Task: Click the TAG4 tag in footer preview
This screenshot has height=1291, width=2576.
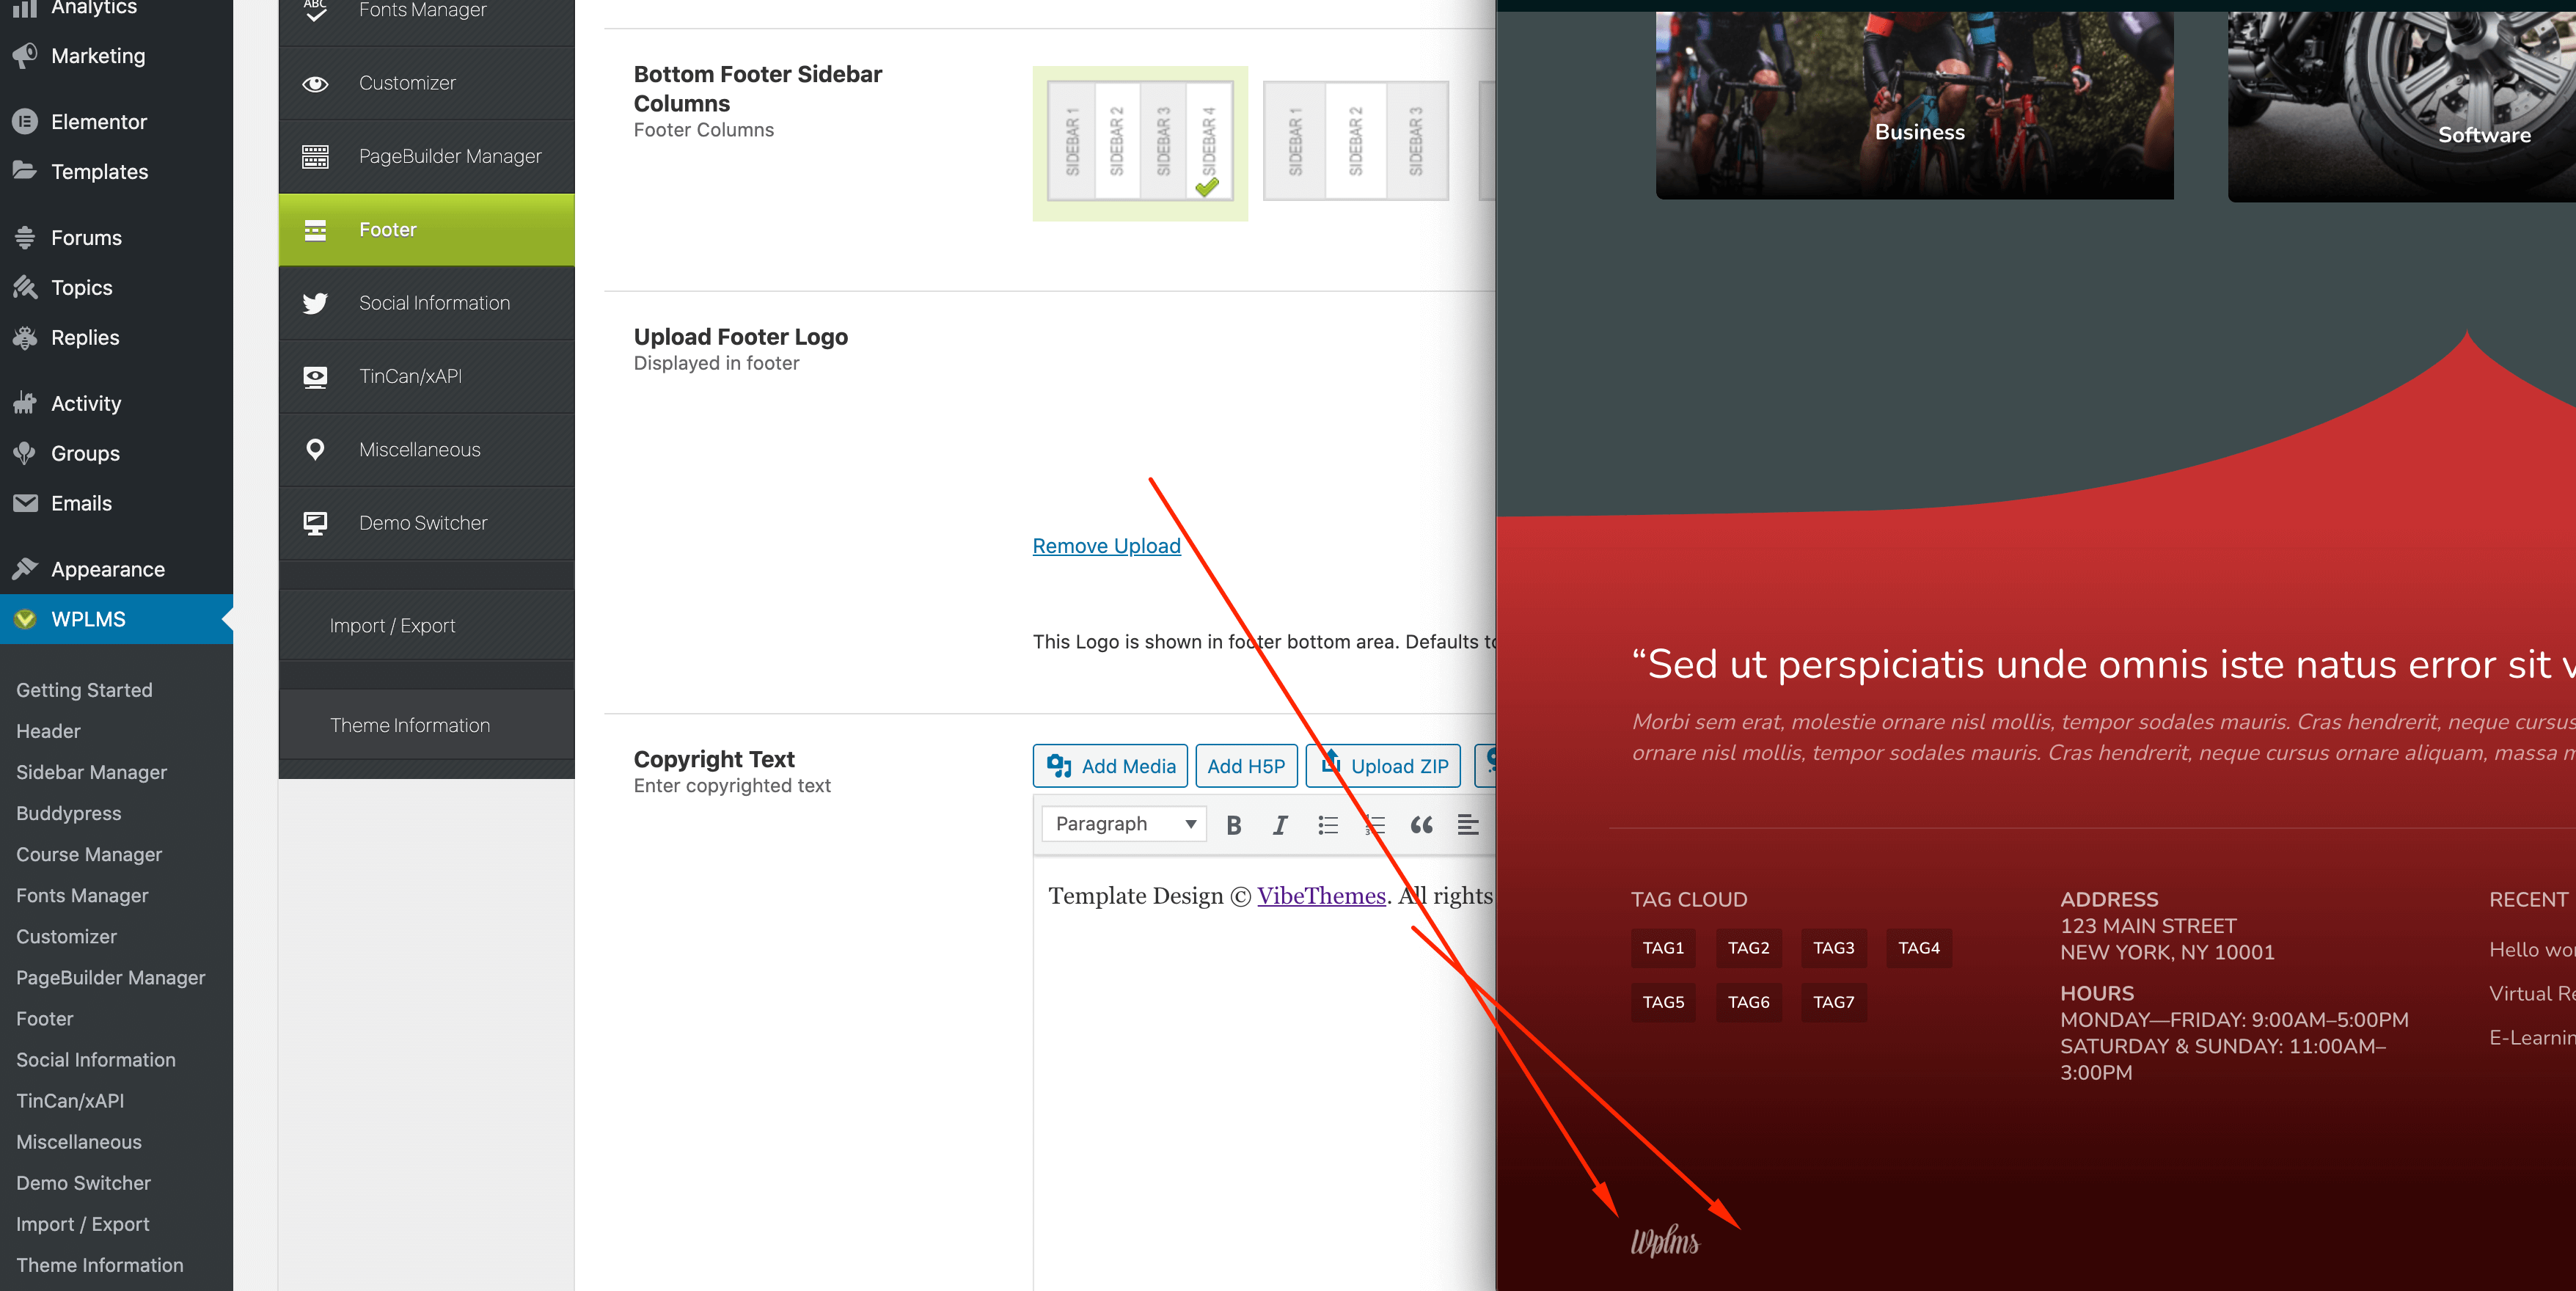Action: click(x=1919, y=948)
